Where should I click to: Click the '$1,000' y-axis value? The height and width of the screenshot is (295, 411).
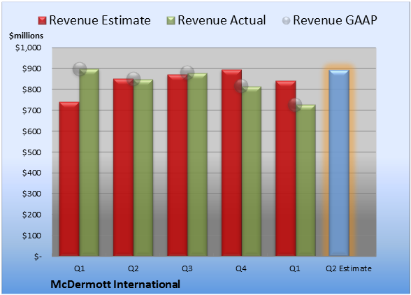(x=28, y=48)
